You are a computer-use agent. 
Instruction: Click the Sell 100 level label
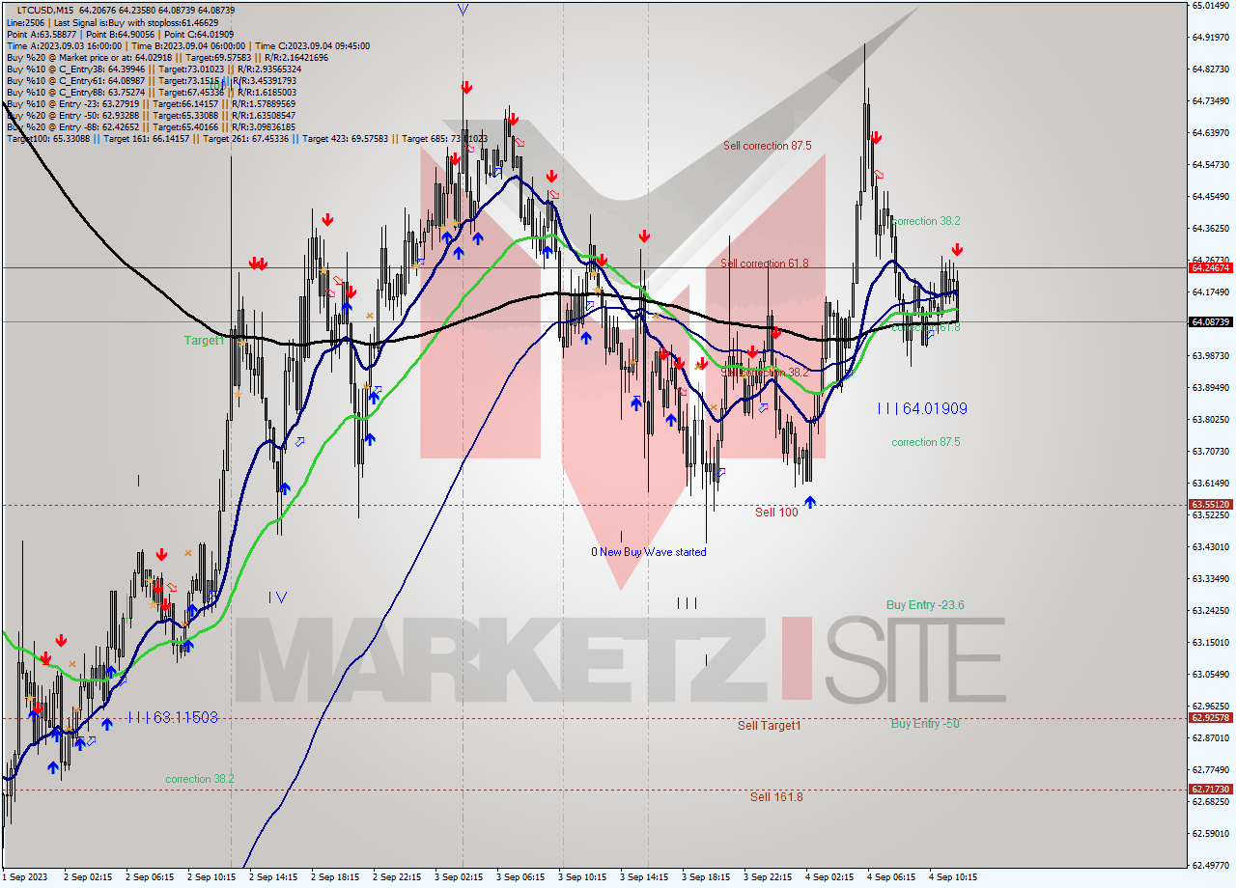776,513
